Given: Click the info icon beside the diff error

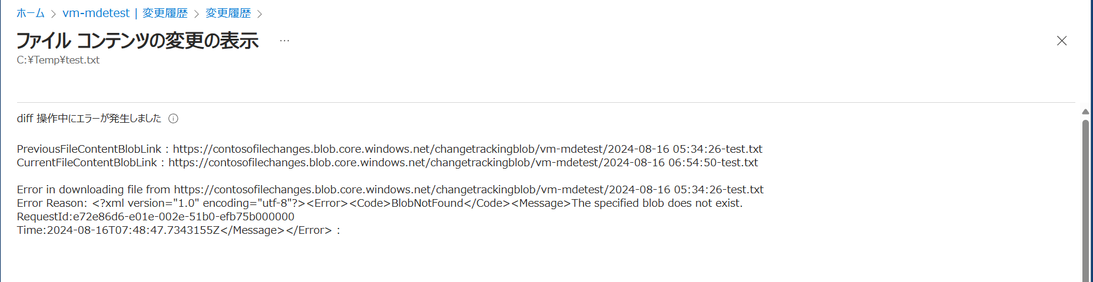Looking at the screenshot, I should [x=173, y=119].
